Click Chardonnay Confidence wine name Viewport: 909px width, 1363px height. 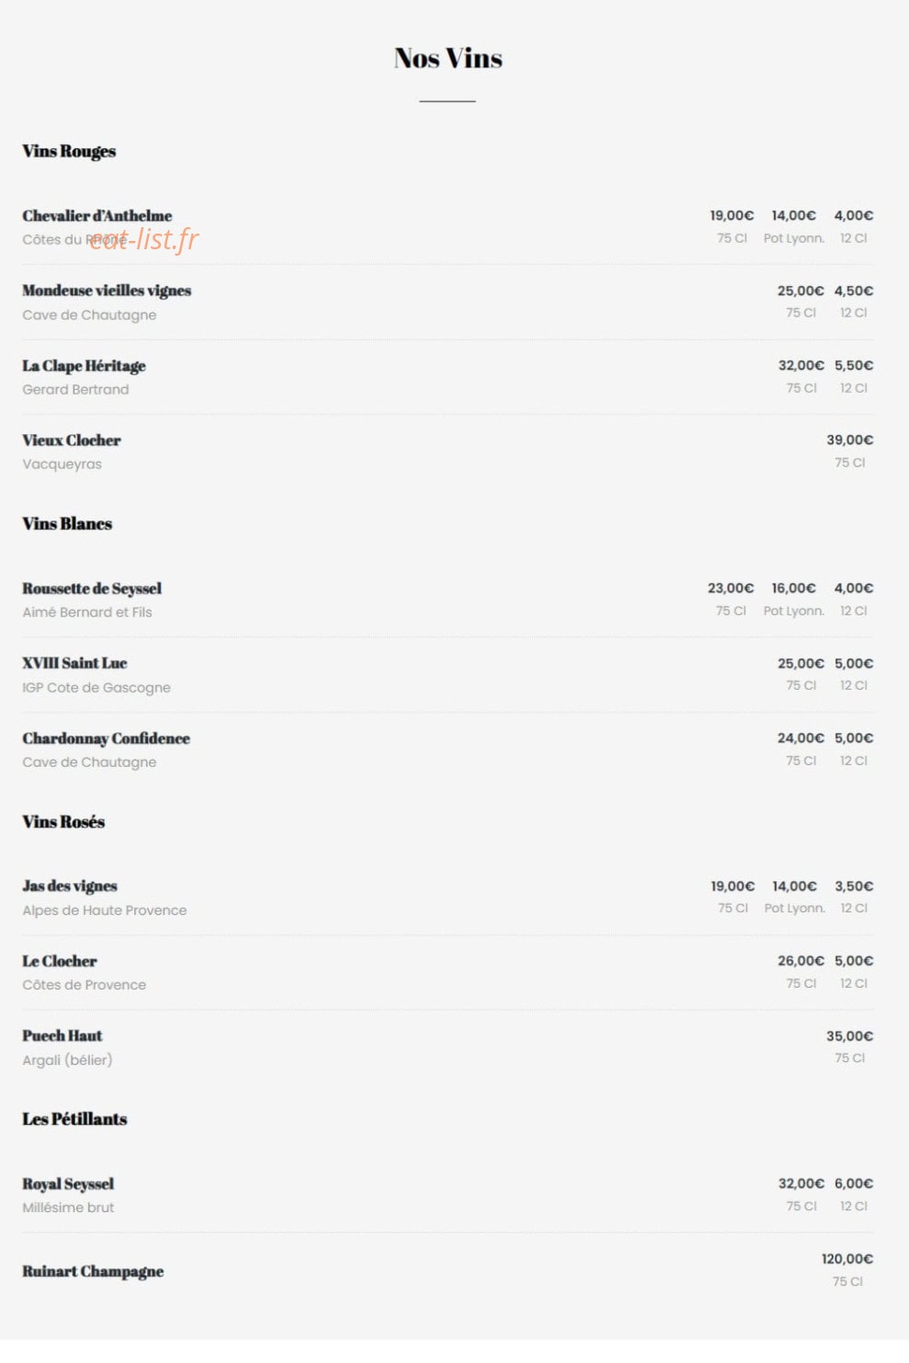click(x=106, y=738)
